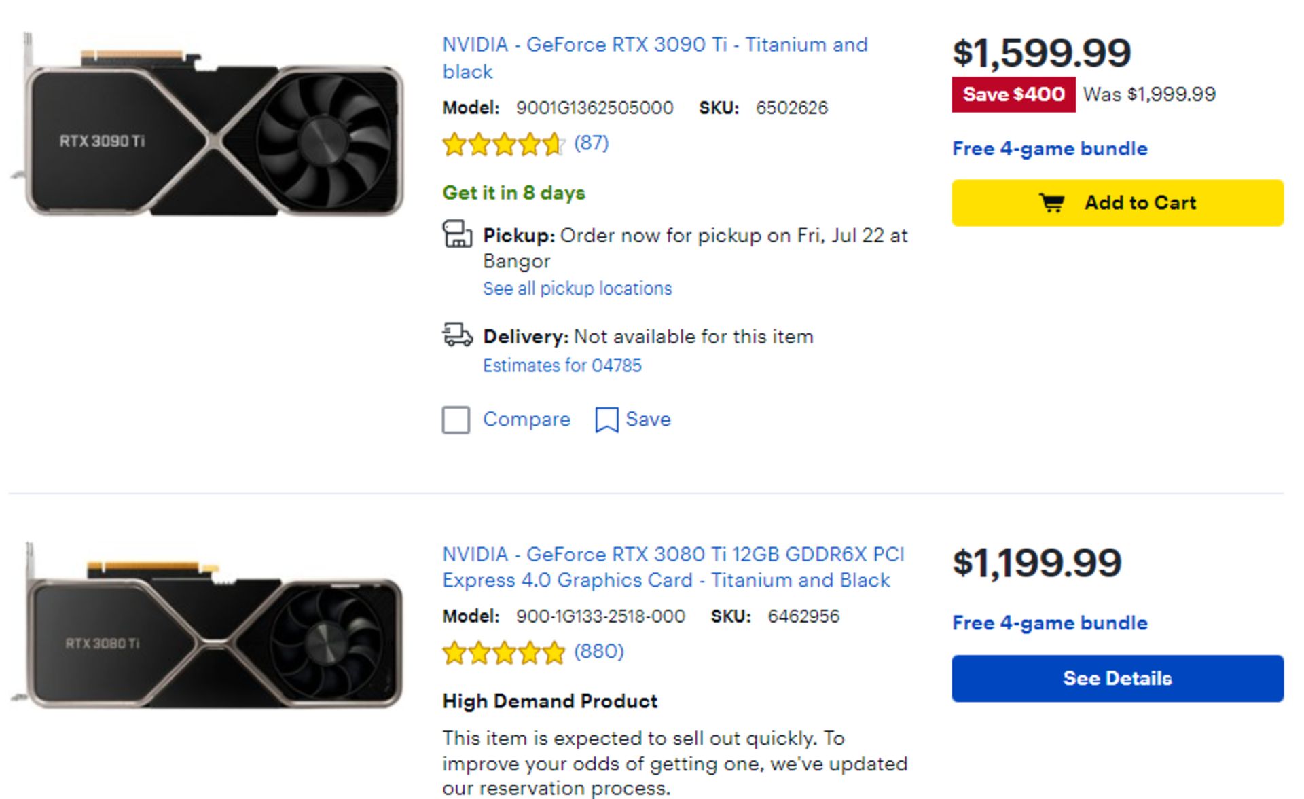Click the five-star rating of RTX 3080 Ti
Image resolution: width=1304 pixels, height=799 pixels.
click(503, 652)
